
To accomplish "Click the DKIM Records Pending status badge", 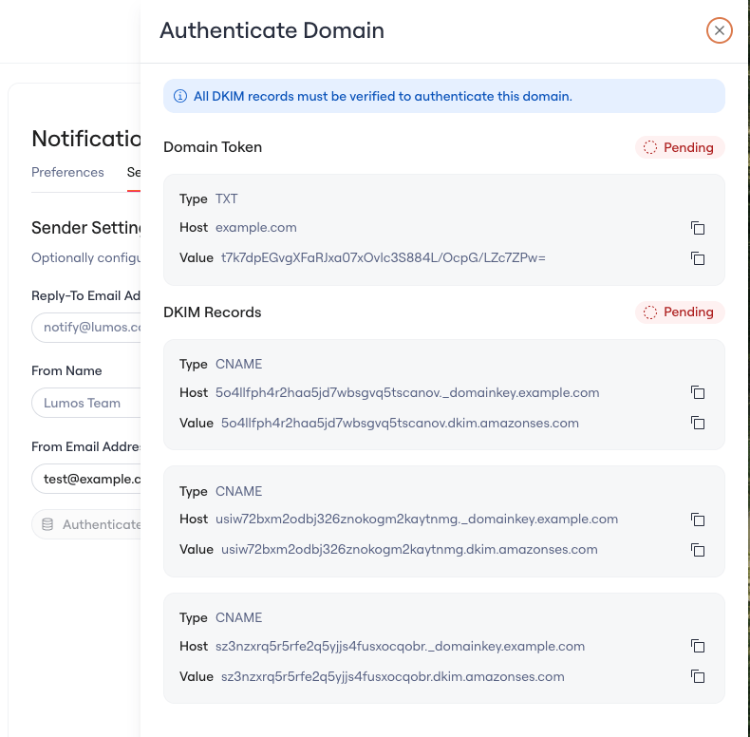I will click(x=680, y=312).
